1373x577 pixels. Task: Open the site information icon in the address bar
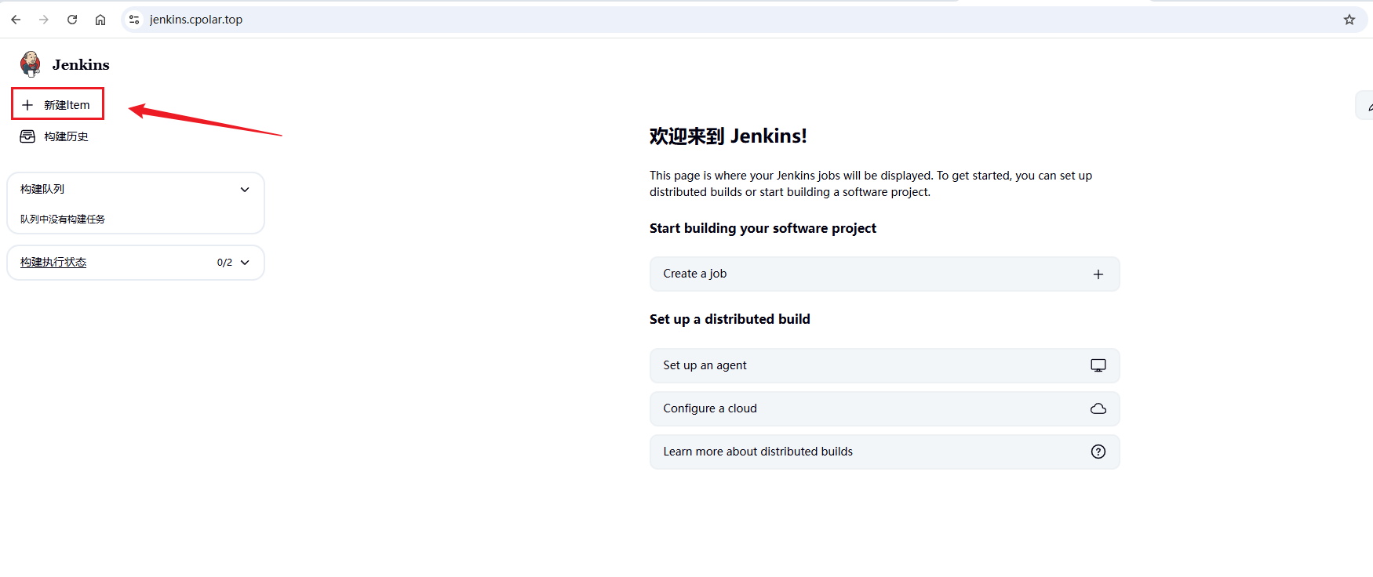(x=134, y=20)
